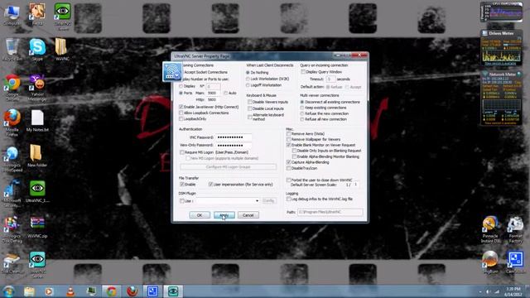Check the Display Query Window option

click(303, 72)
